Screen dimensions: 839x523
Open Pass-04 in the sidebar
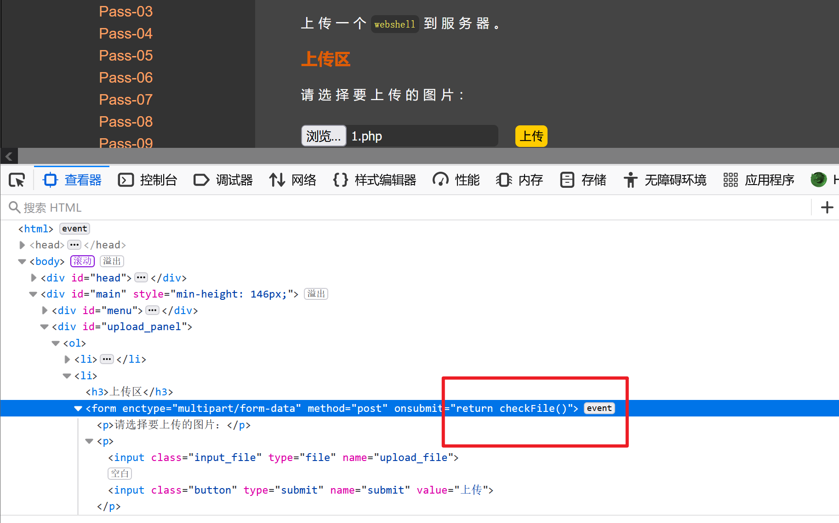(x=126, y=34)
